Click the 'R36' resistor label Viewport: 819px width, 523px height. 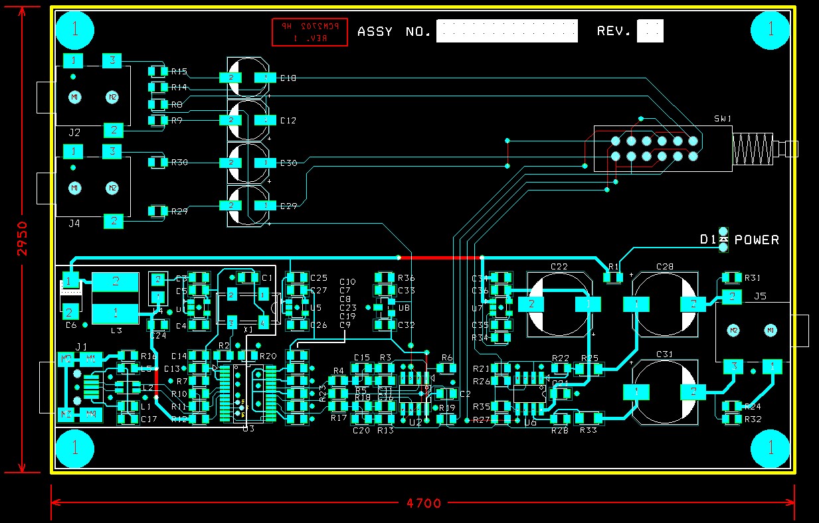click(406, 278)
